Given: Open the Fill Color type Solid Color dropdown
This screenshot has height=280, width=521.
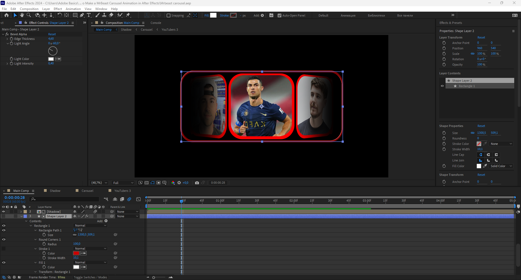Looking at the screenshot, I should pyautogui.click(x=501, y=166).
